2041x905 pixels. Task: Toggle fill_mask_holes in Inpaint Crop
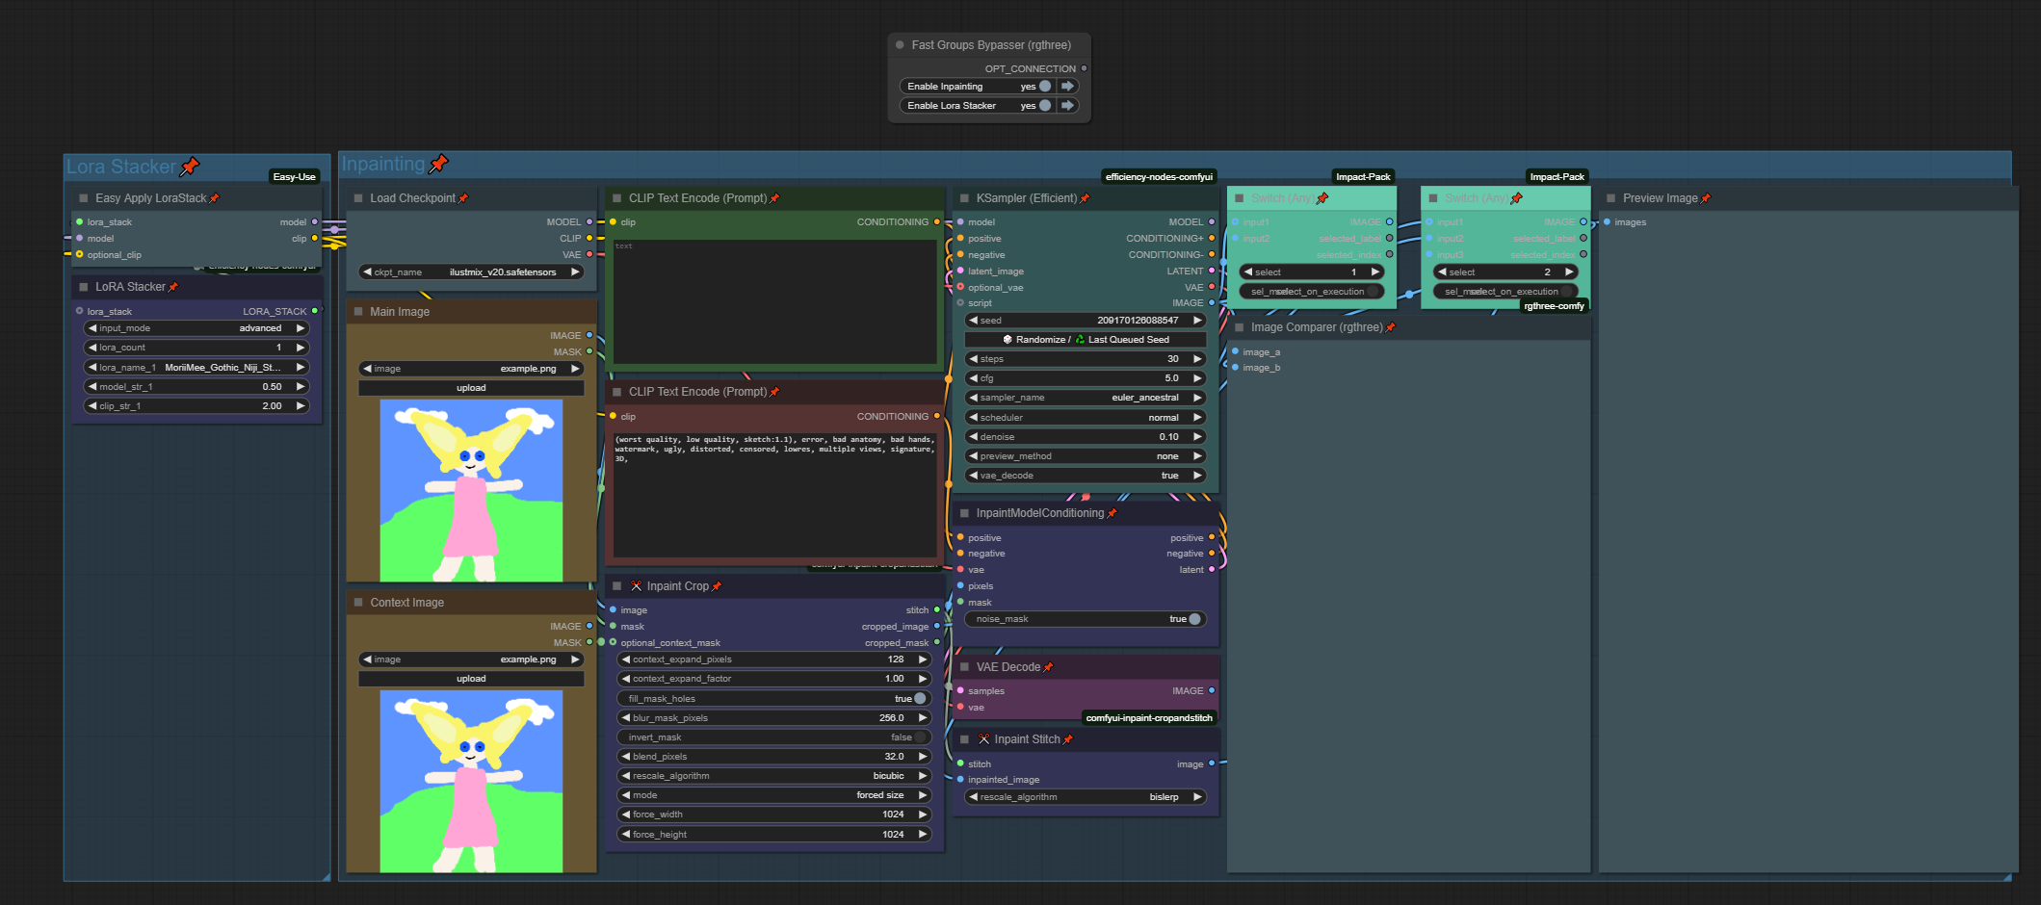click(919, 699)
